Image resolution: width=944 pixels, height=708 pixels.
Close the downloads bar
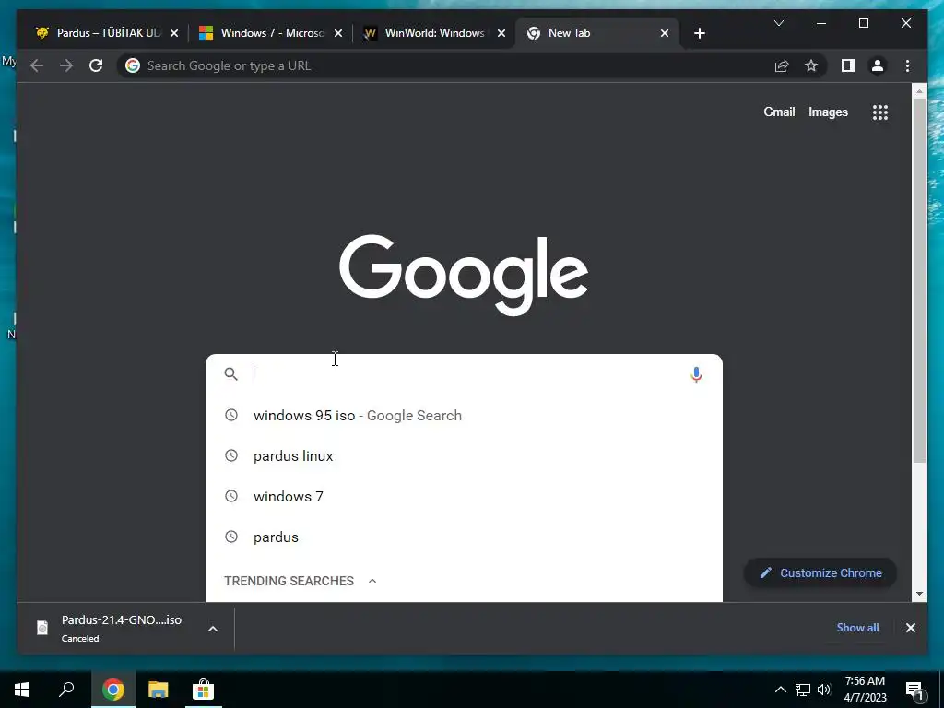pyautogui.click(x=910, y=628)
